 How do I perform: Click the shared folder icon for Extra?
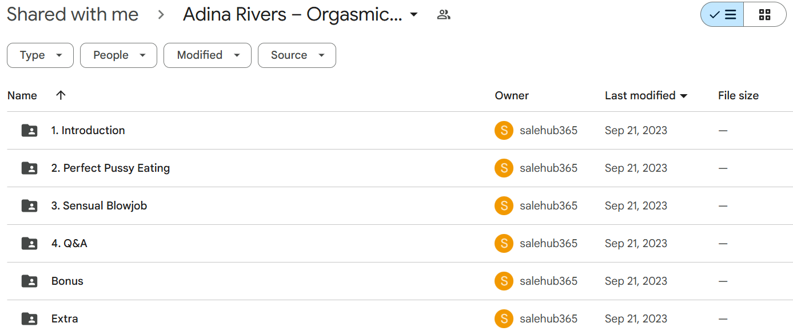point(29,319)
